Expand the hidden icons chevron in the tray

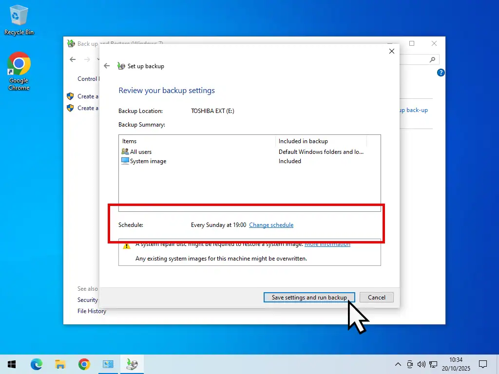[398, 364]
